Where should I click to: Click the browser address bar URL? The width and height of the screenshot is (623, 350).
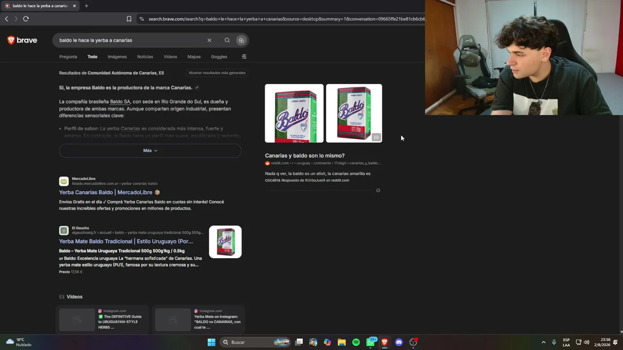tap(286, 19)
